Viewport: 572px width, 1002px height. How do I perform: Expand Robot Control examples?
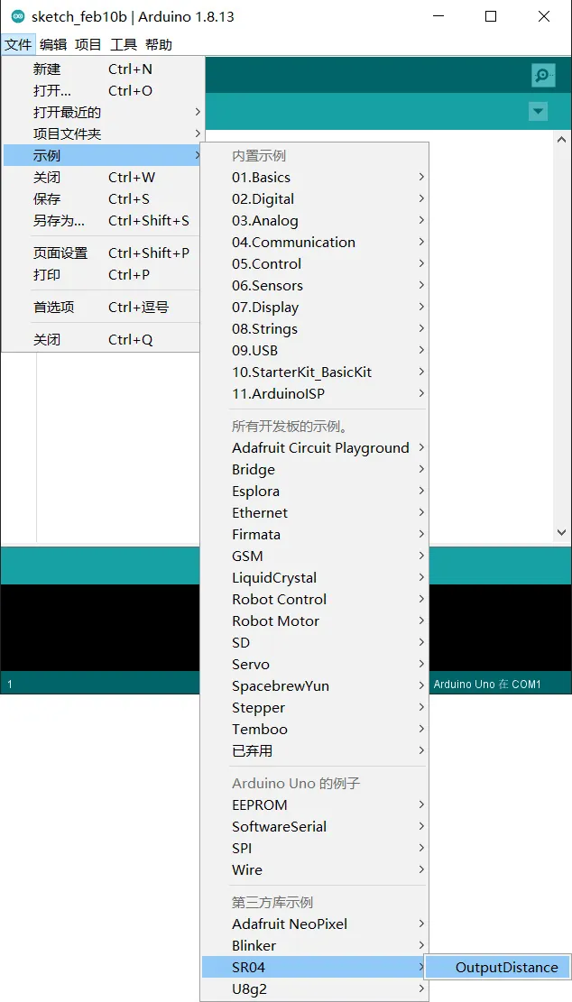[x=315, y=600]
